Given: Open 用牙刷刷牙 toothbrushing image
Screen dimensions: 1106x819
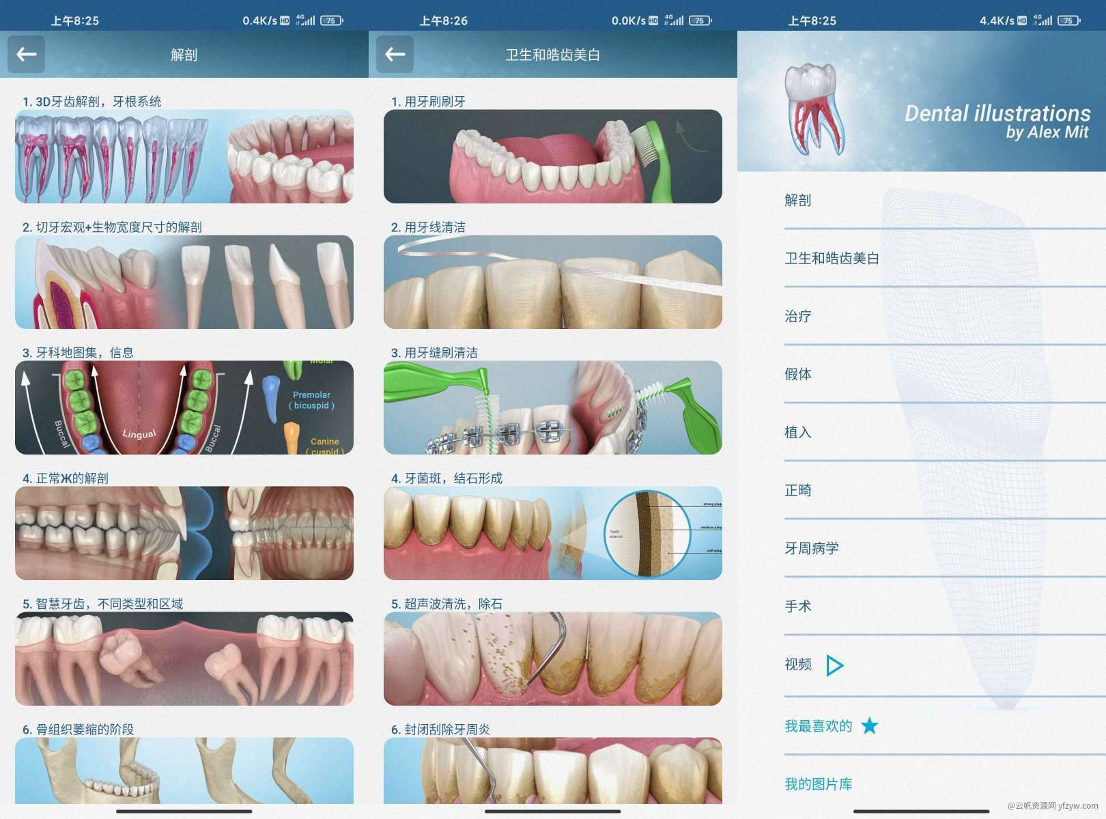Looking at the screenshot, I should tap(553, 156).
